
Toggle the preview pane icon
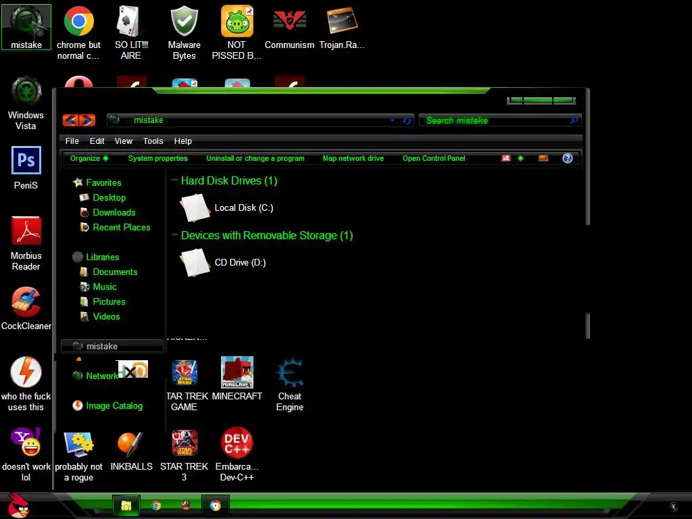[543, 158]
